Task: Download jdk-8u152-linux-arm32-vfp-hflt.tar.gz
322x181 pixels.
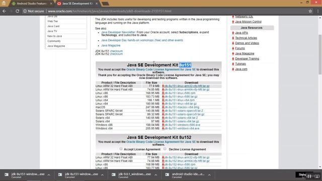Action: (x=187, y=157)
